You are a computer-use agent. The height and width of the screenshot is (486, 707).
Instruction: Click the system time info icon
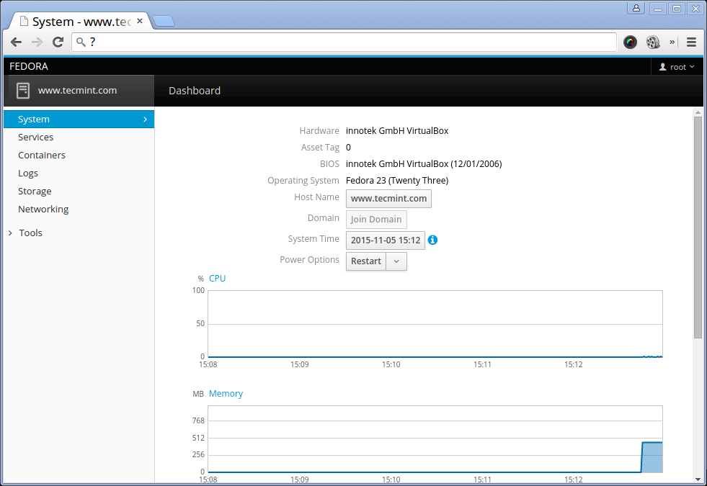tap(432, 240)
